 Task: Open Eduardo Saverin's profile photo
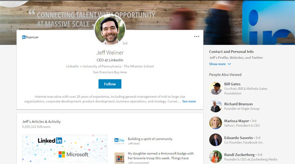pos(216,140)
